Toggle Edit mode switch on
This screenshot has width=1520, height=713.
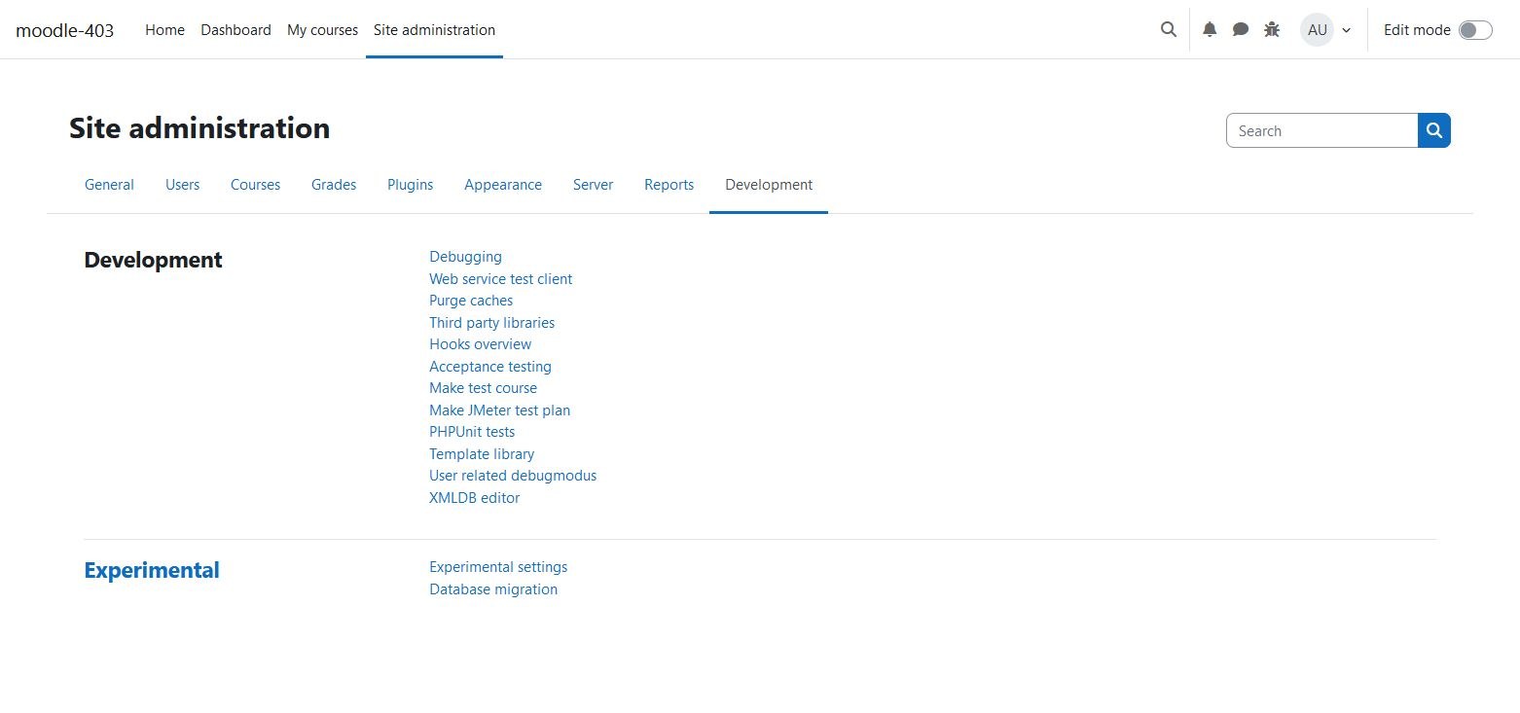coord(1475,30)
